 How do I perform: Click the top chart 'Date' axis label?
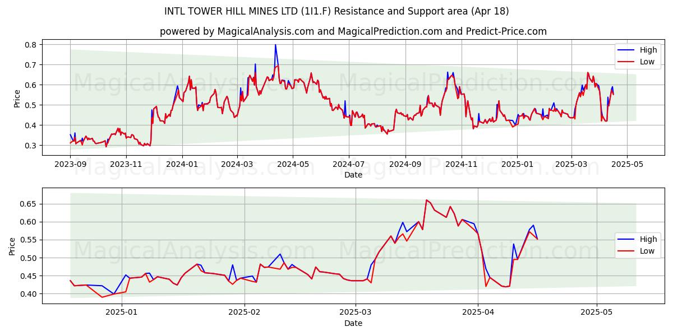[353, 175]
